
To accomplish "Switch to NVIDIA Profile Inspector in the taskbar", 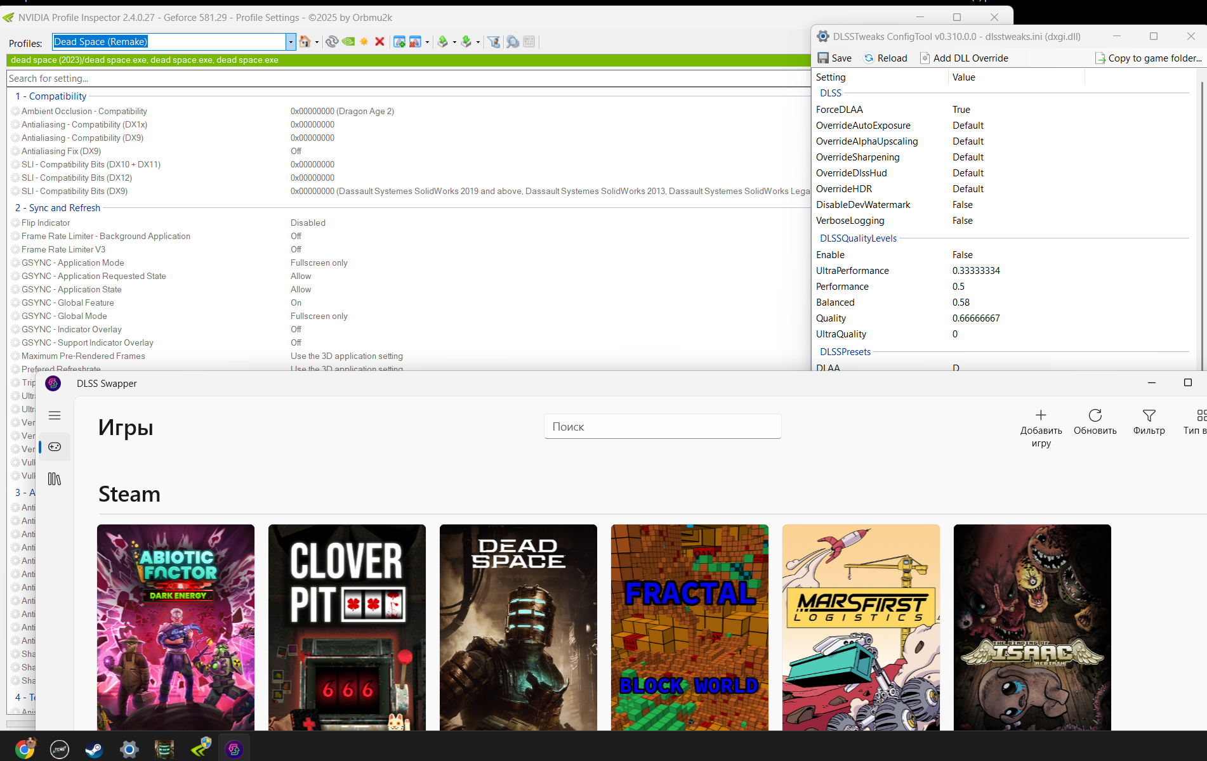I will (201, 749).
